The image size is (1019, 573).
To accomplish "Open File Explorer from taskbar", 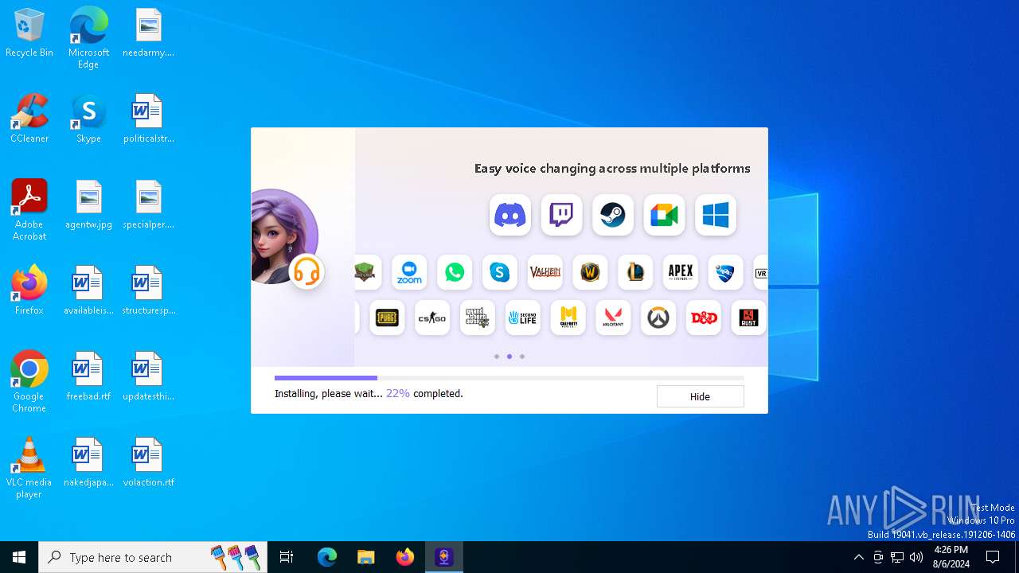I will click(365, 557).
